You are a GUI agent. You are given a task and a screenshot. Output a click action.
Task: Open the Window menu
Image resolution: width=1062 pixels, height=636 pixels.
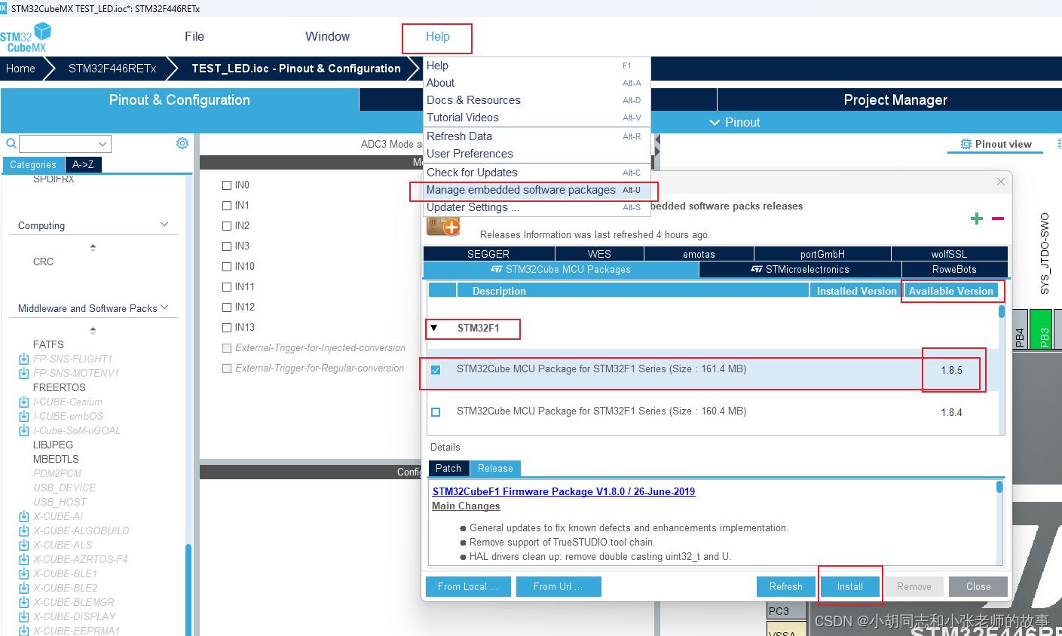click(327, 36)
